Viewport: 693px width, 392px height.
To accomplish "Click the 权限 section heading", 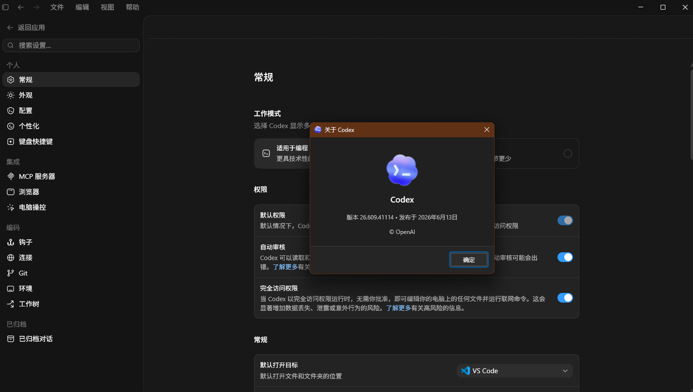I will point(260,189).
